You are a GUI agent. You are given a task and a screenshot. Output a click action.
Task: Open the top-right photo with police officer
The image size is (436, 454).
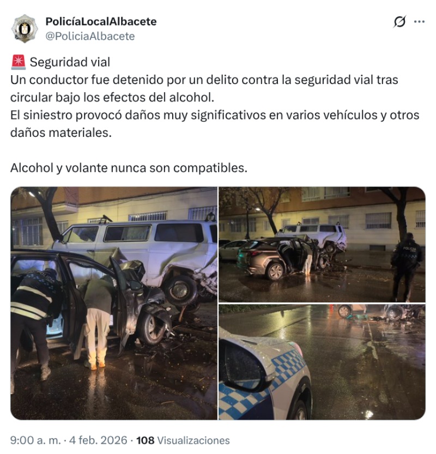click(322, 244)
